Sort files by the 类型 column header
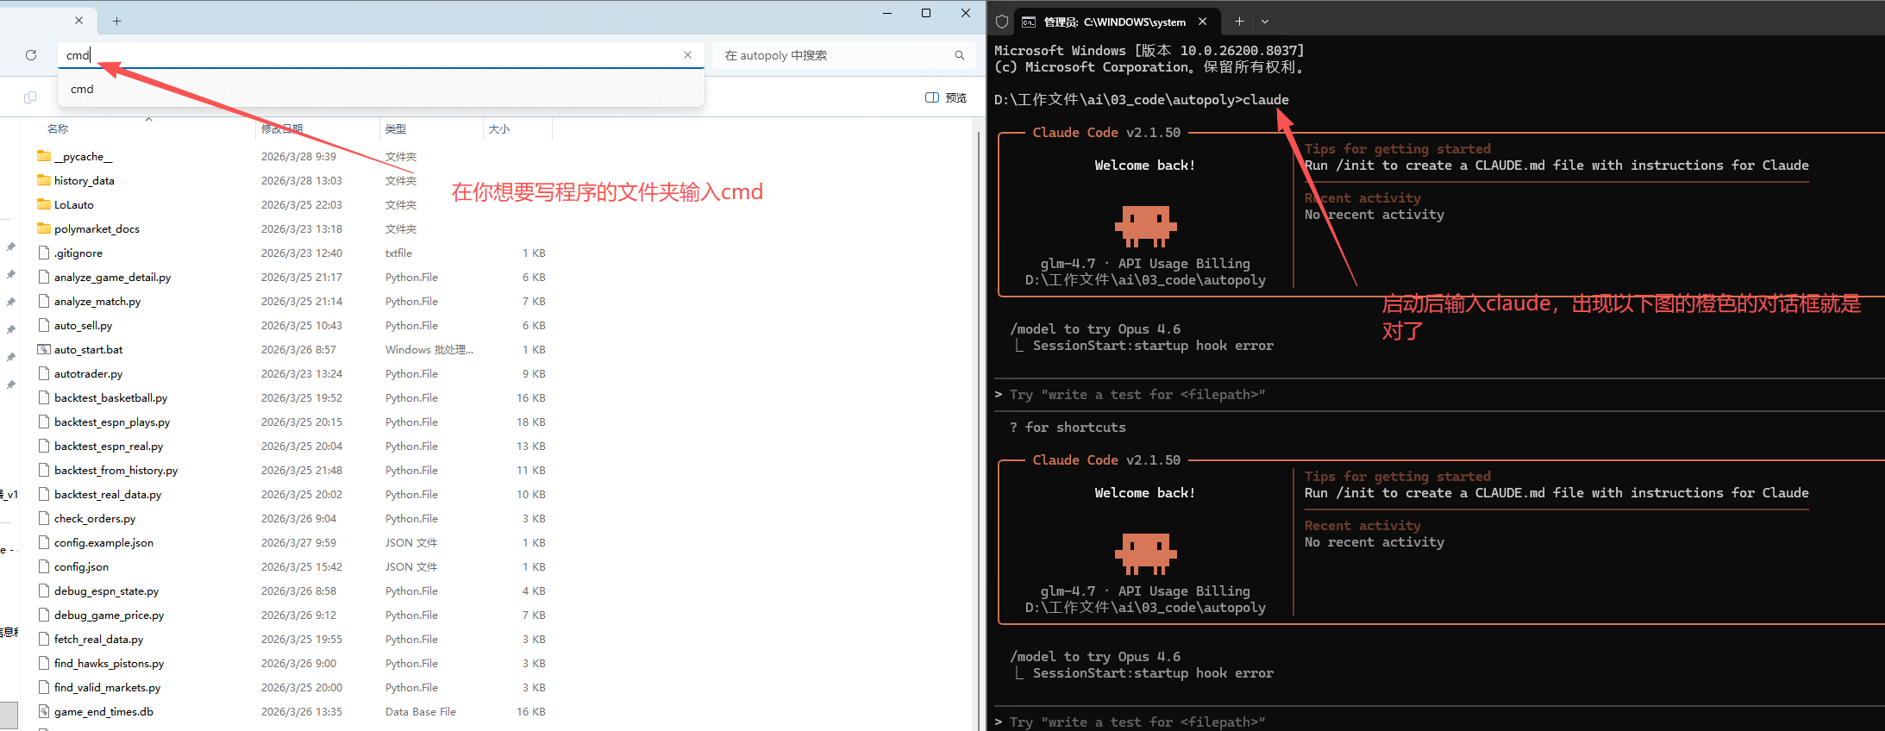The height and width of the screenshot is (731, 1885). [x=396, y=129]
